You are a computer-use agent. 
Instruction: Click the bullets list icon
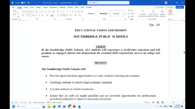[x=58, y=12]
